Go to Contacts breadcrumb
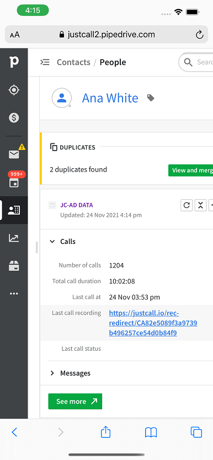Viewport: 213px width, 460px height. tap(73, 62)
